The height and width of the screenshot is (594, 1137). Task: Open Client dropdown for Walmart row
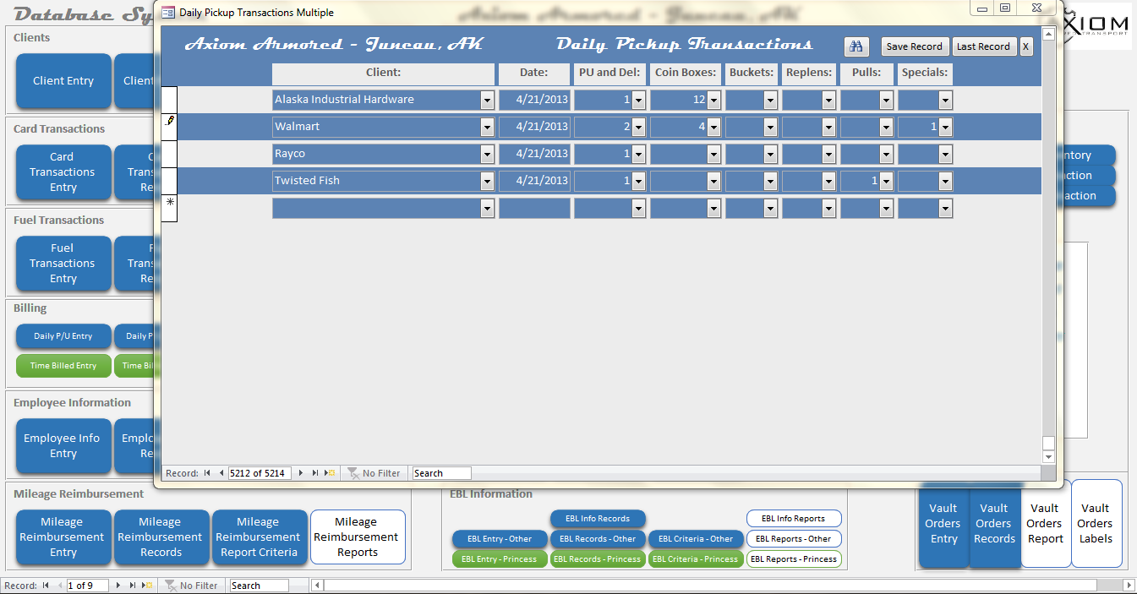tap(487, 128)
